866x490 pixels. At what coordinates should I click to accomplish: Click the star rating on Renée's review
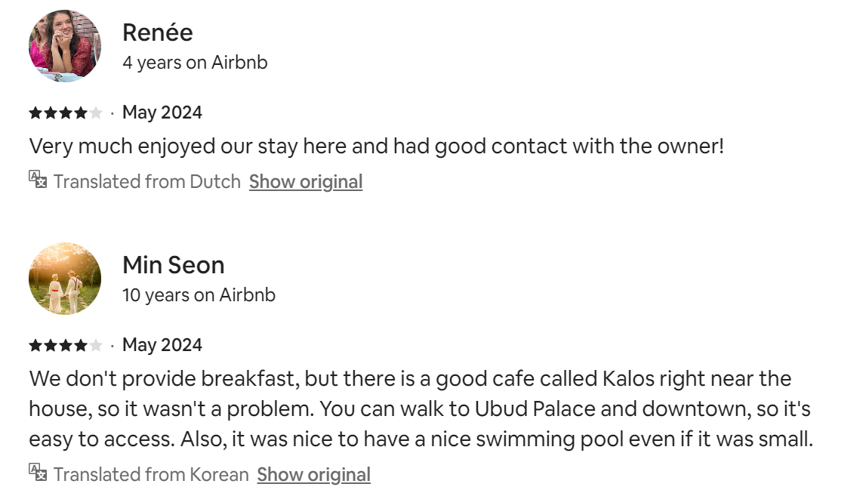coord(66,113)
